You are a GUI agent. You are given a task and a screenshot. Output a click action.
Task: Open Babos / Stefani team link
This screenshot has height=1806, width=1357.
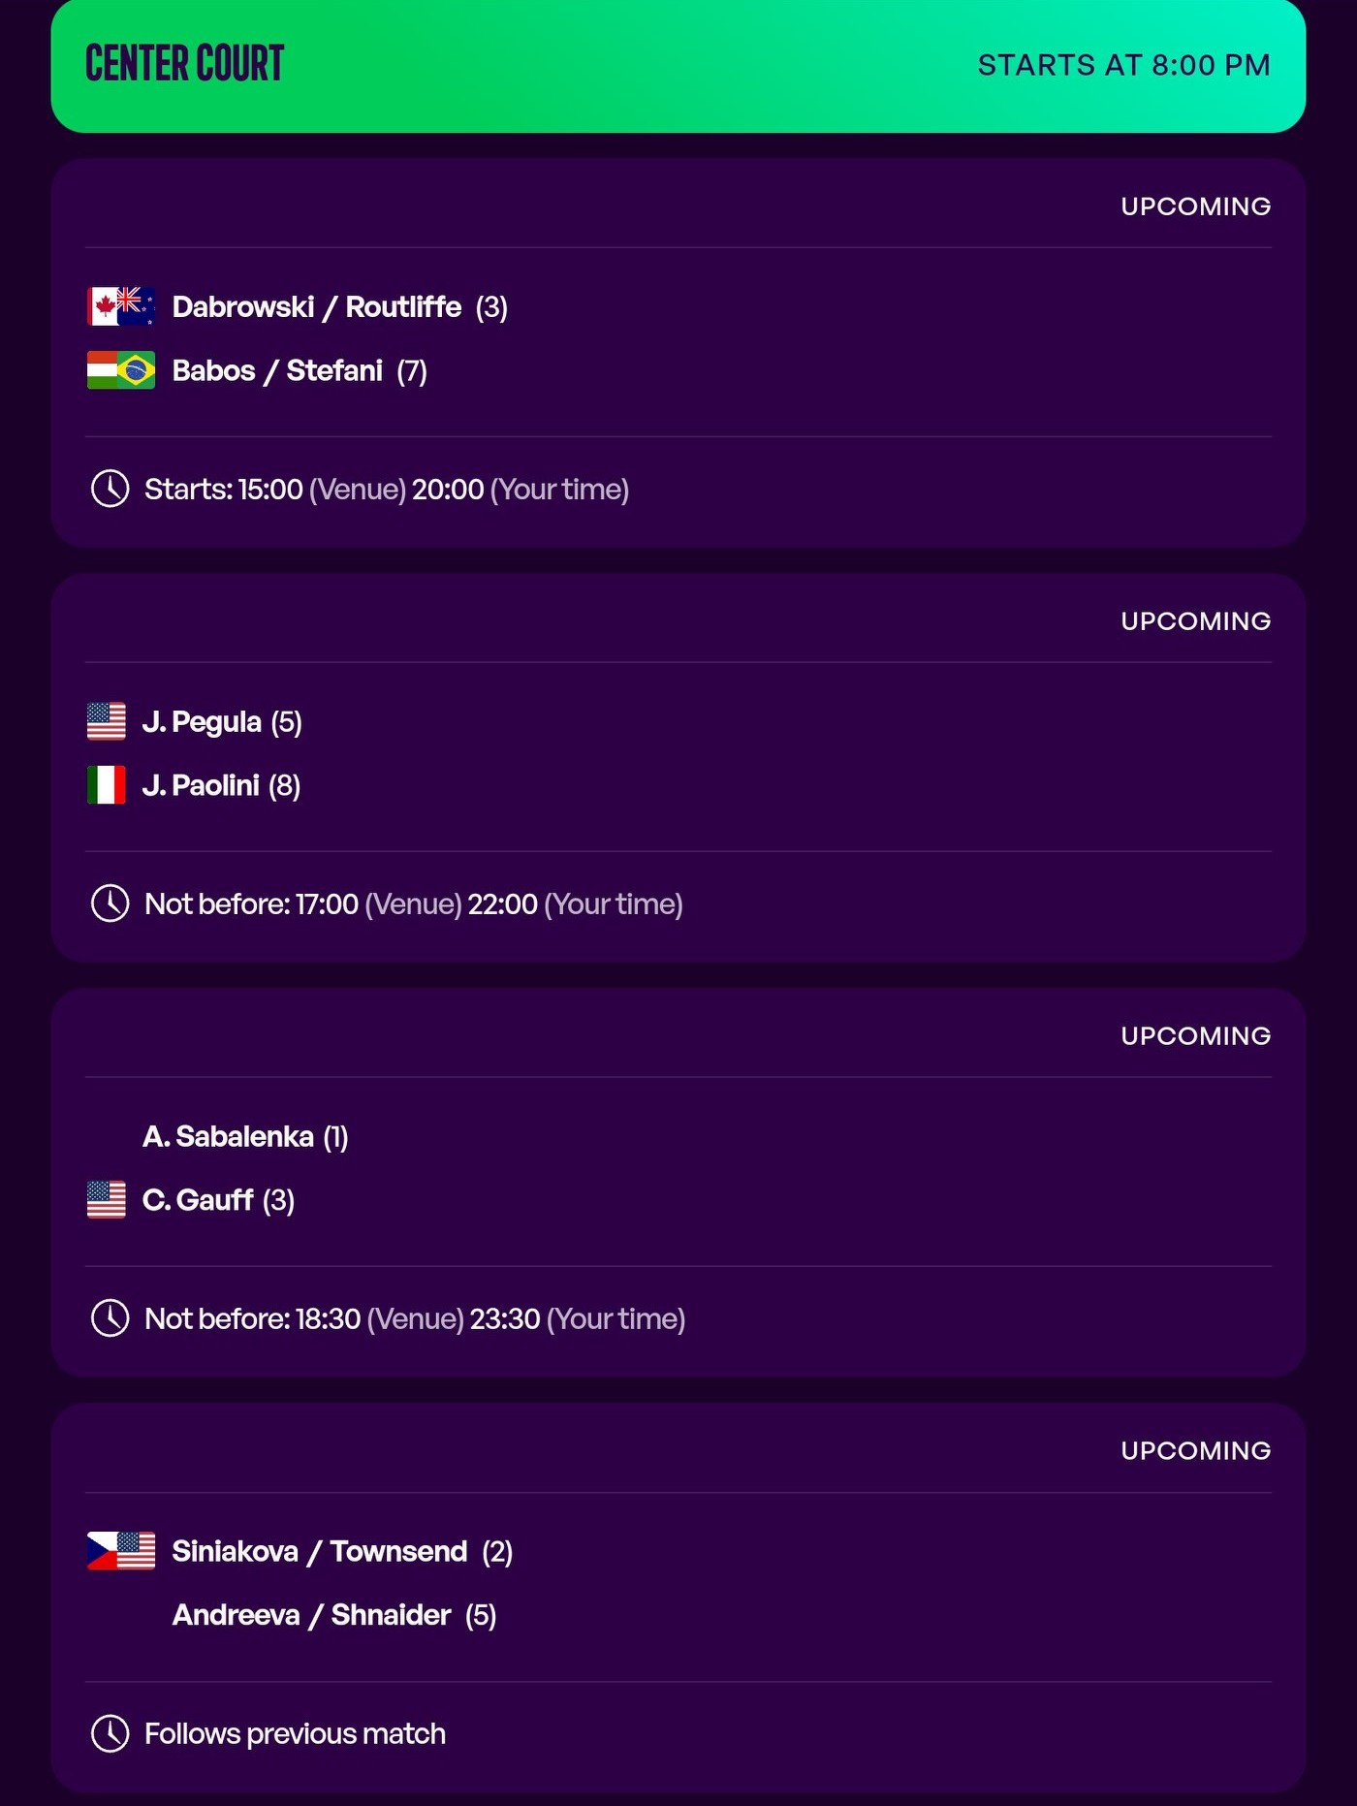coord(277,371)
